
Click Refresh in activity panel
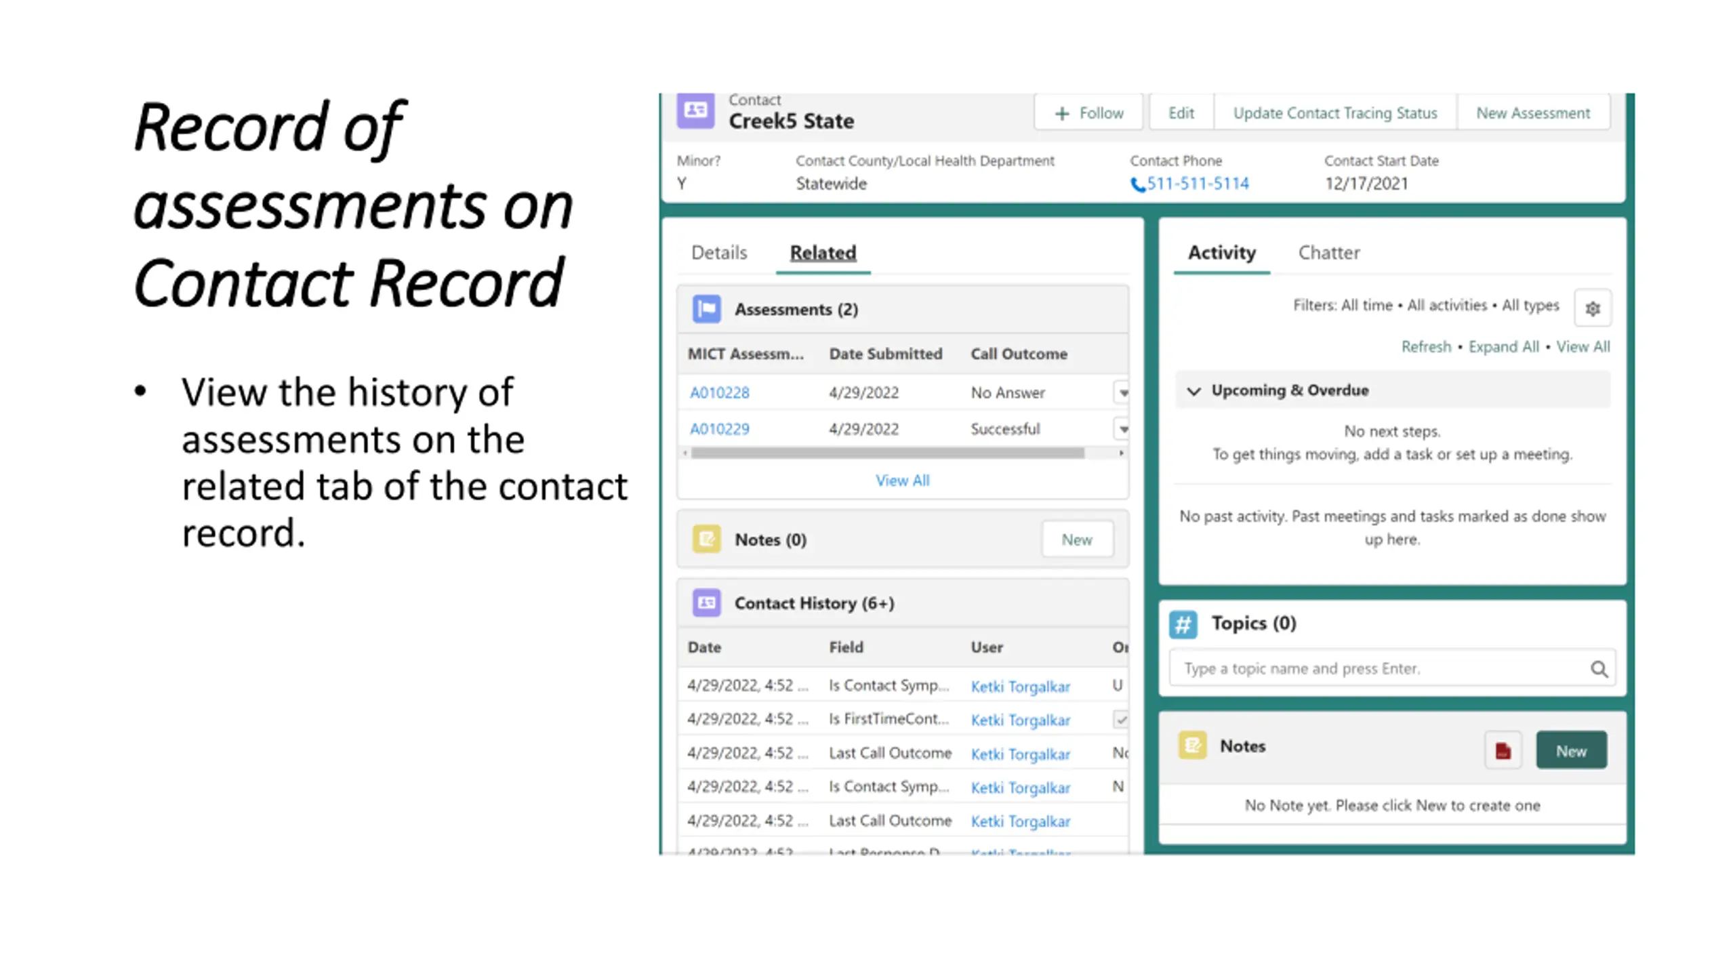pos(1426,347)
